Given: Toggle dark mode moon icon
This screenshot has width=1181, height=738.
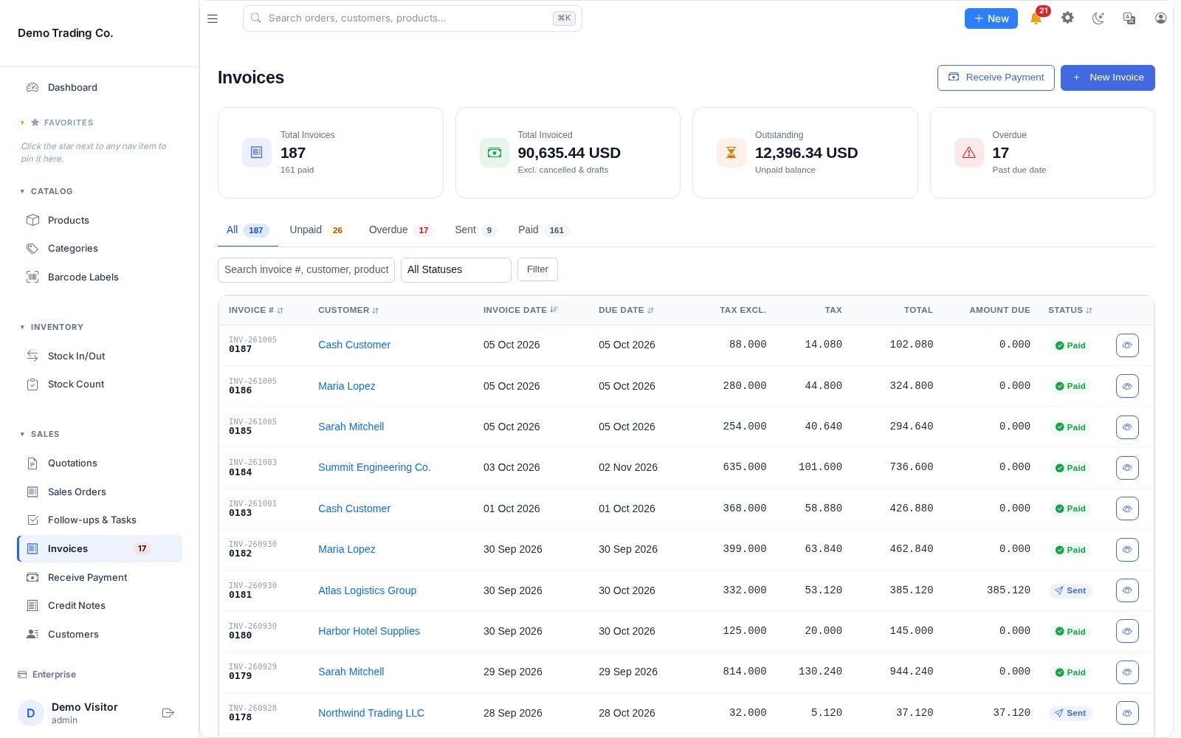Looking at the screenshot, I should pos(1098,18).
